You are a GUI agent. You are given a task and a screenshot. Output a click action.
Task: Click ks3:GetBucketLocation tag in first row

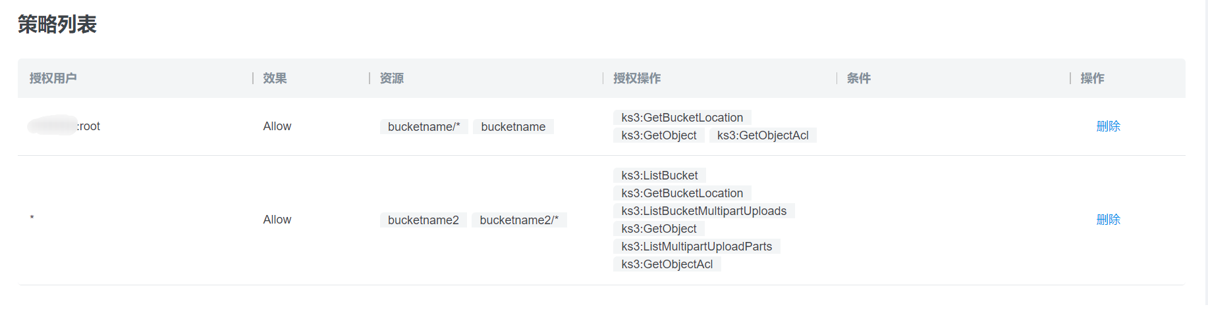click(x=682, y=118)
